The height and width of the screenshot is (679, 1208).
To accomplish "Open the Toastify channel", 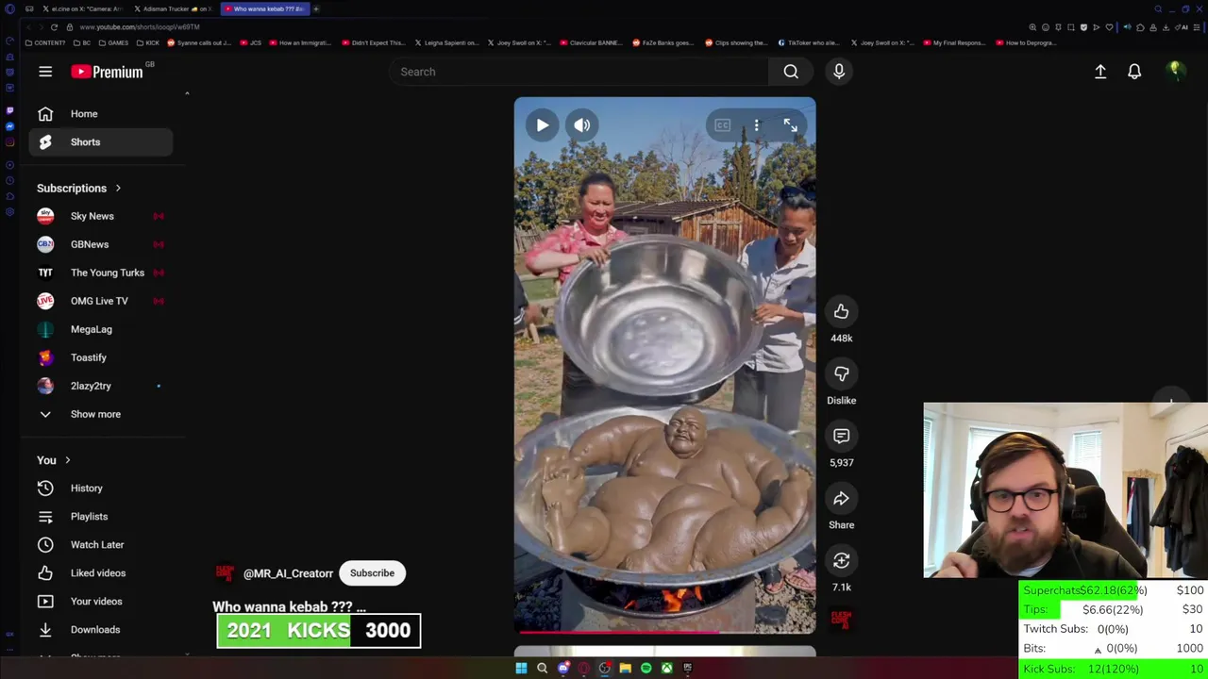I will click(101, 357).
